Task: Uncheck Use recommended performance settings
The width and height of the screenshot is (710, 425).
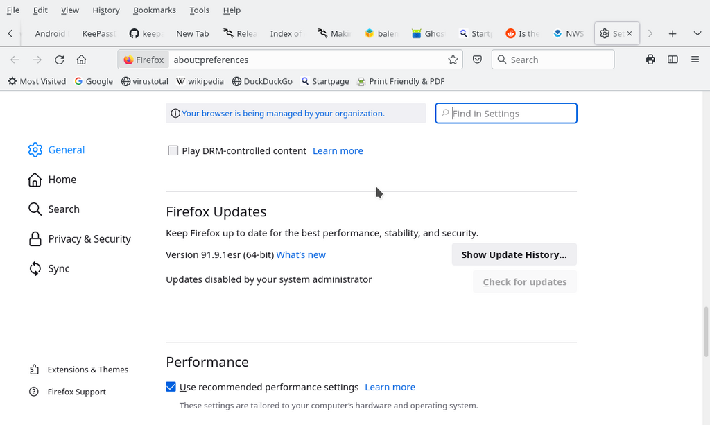Action: point(171,387)
